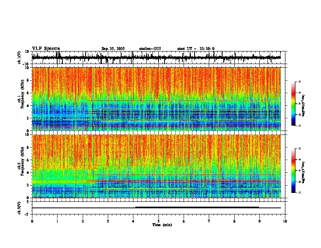Click the ch.2 color bar "log(PSD)" unit label
The height and width of the screenshot is (248, 321).
(304, 172)
